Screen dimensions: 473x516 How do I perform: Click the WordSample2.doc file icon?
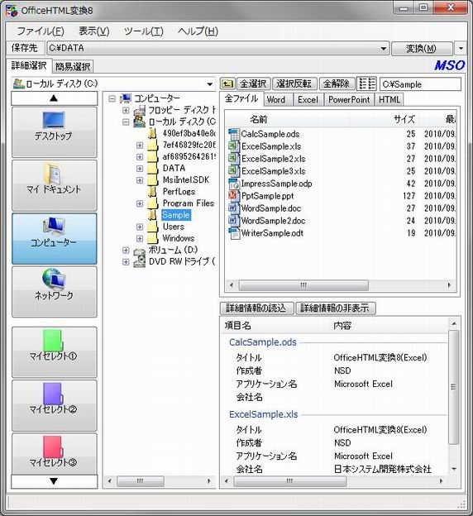[x=234, y=221]
